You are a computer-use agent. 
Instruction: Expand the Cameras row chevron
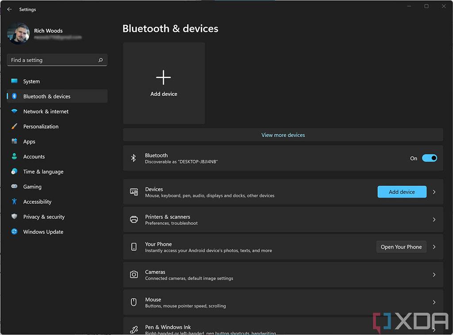click(434, 275)
